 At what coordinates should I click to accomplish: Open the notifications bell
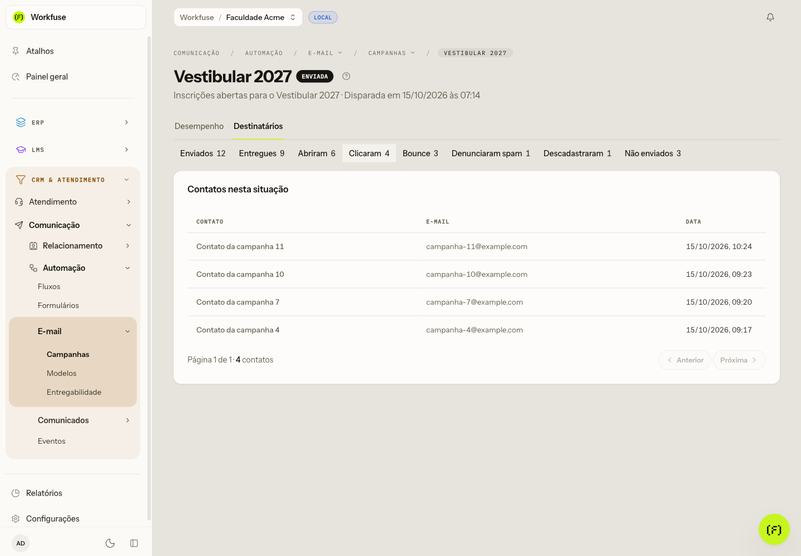pos(770,17)
